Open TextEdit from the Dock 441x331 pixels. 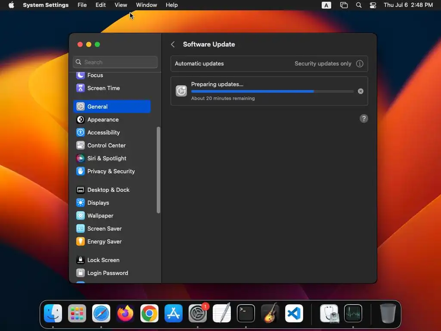pos(222,313)
